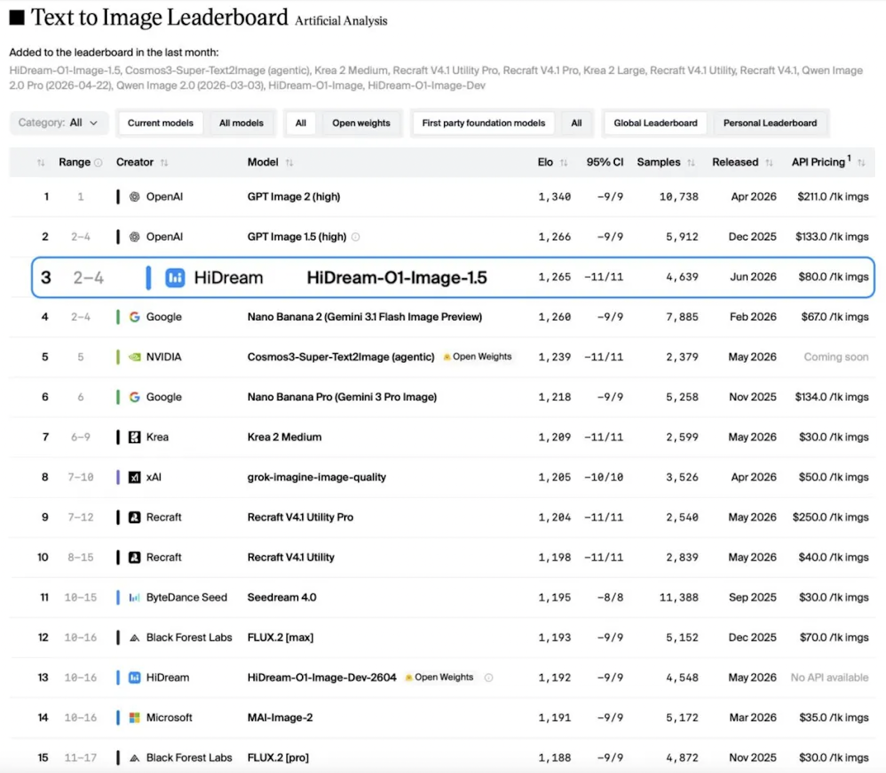Image resolution: width=886 pixels, height=773 pixels.
Task: Click the Elo value 1,188
Action: coord(555,758)
